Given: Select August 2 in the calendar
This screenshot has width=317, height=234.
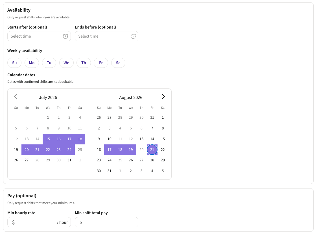Looking at the screenshot, I should click(99, 128).
